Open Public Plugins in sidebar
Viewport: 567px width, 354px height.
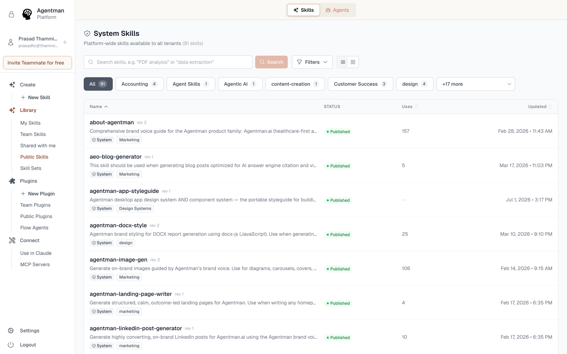[36, 216]
